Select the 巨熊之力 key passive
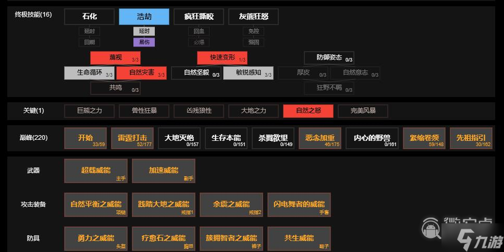Screen dimensions: 504x252 coord(89,111)
